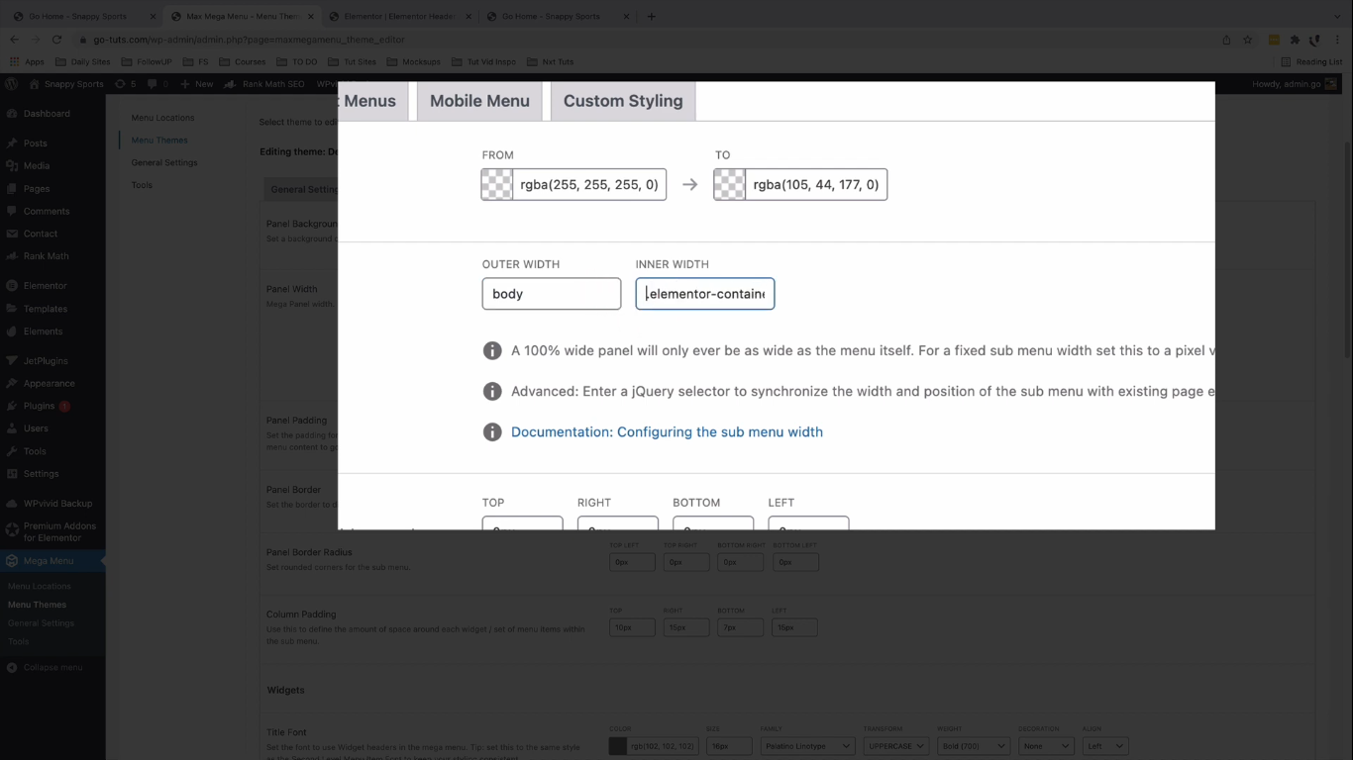Click Howdy, admin.go in the admin bar
The width and height of the screenshot is (1353, 760).
coord(1294,84)
